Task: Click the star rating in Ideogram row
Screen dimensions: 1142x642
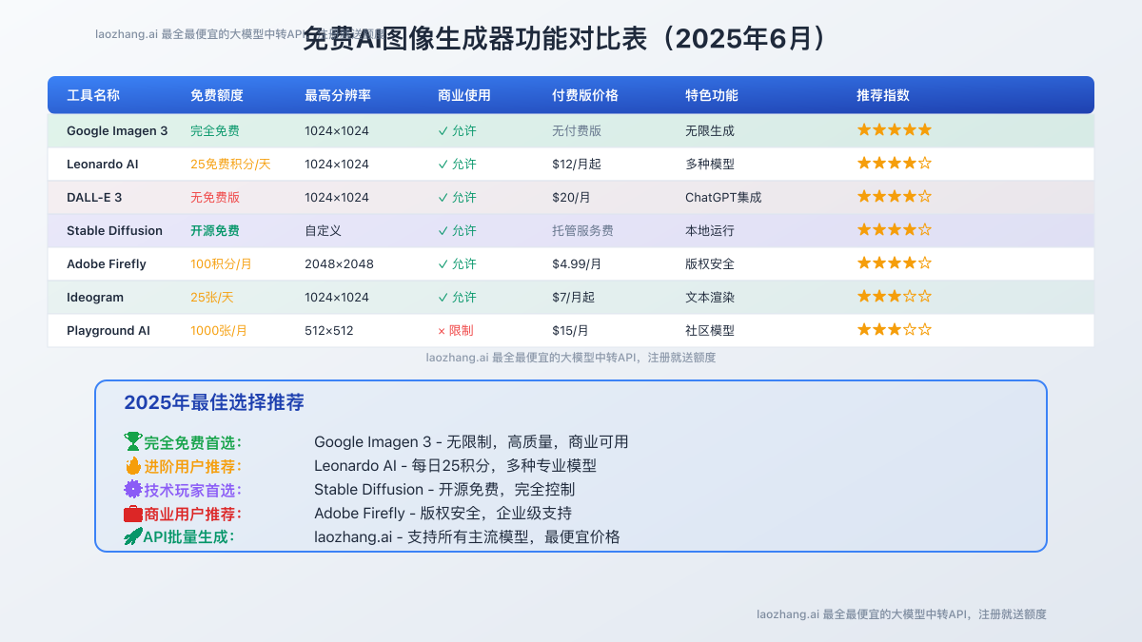Action: click(x=895, y=297)
